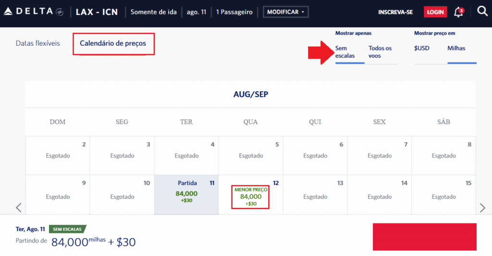Expand the MODIFICAR dropdown
The width and height of the screenshot is (492, 256).
click(286, 12)
